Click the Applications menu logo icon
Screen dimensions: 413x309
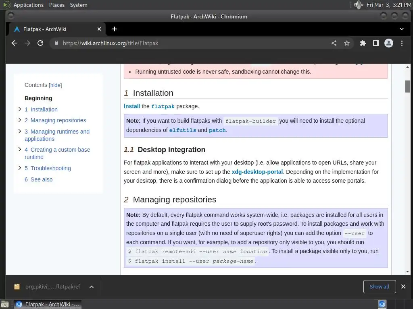[x=6, y=5]
